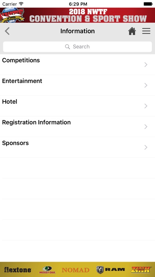Open the Flextone sponsor logo
155x277 pixels.
click(18, 270)
